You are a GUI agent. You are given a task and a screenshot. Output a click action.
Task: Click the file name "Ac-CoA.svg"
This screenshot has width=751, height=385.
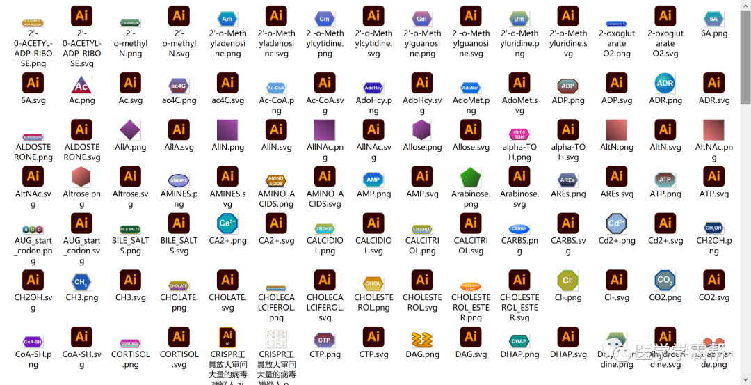click(x=325, y=106)
